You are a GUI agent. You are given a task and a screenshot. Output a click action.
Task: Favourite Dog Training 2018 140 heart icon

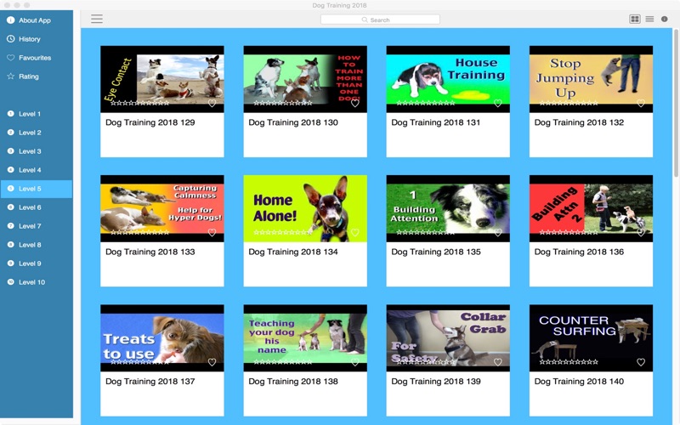[641, 362]
